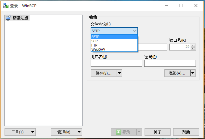The width and height of the screenshot is (205, 139).
Task: Open the 管理(M) manage menu button
Action: click(67, 132)
